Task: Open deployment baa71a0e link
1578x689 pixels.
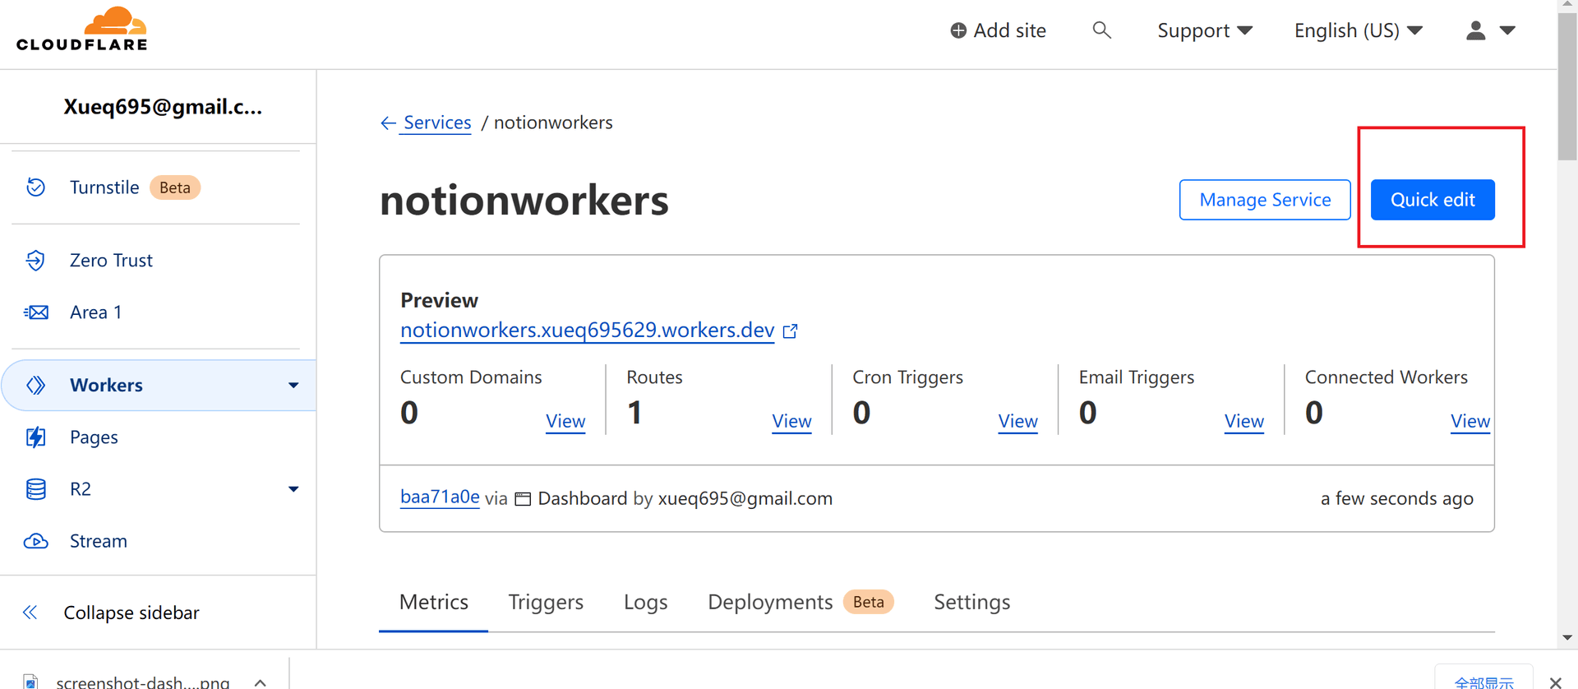Action: click(440, 497)
